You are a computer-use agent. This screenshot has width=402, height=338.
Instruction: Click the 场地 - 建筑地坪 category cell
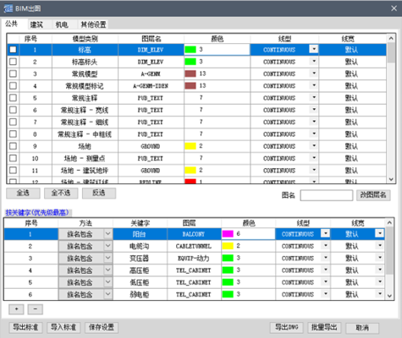click(85, 171)
